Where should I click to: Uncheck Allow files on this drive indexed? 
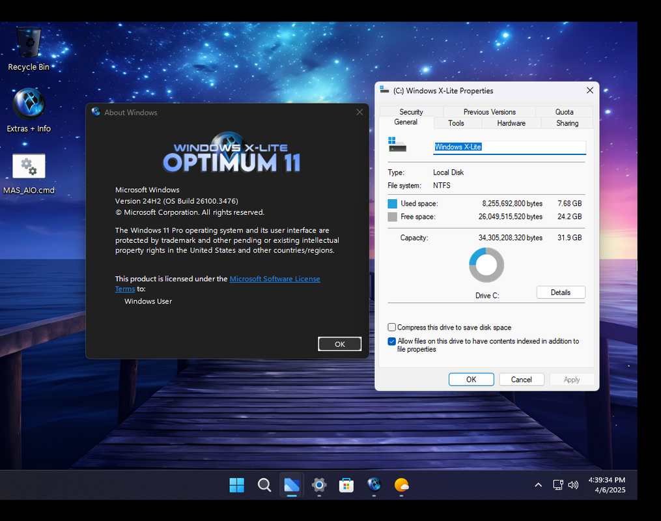pos(391,341)
